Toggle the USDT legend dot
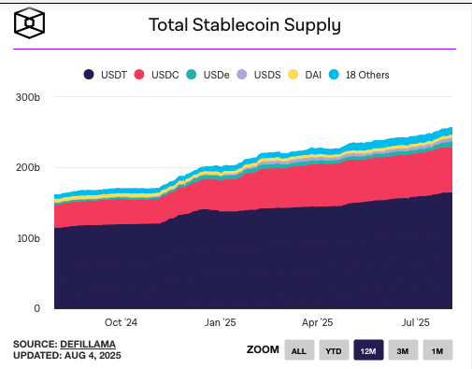This screenshot has height=369, width=472. [x=89, y=75]
